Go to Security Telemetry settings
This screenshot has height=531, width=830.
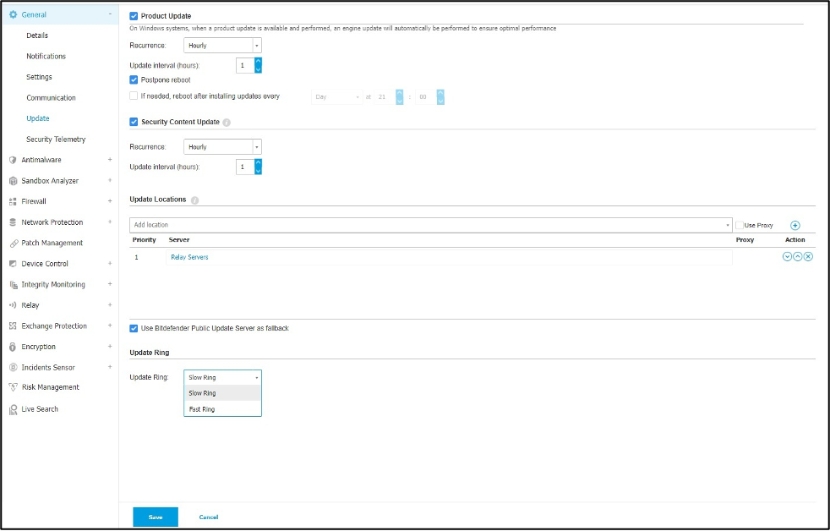[x=56, y=140]
